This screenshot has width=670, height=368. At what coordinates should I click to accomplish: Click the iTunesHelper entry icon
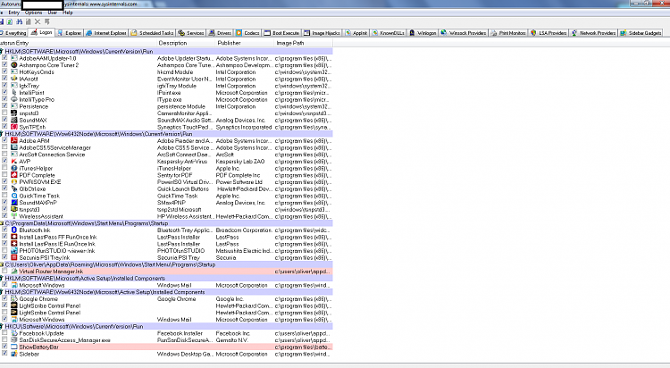(14, 168)
